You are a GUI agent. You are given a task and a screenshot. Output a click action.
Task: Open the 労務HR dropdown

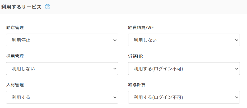tap(184, 69)
